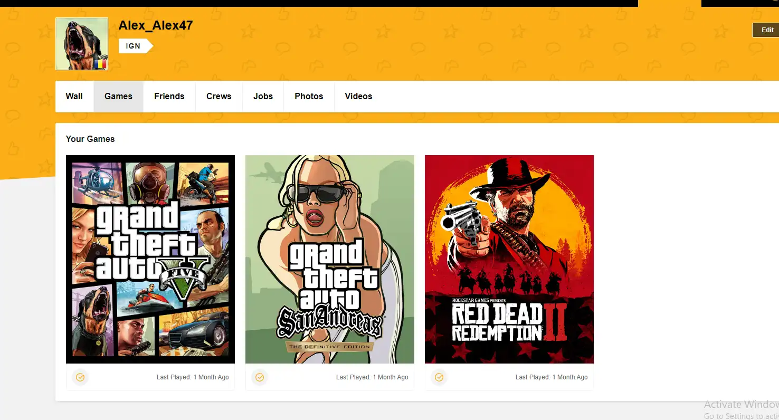Switch to the Wall tab
This screenshot has height=420, width=779.
coord(74,96)
